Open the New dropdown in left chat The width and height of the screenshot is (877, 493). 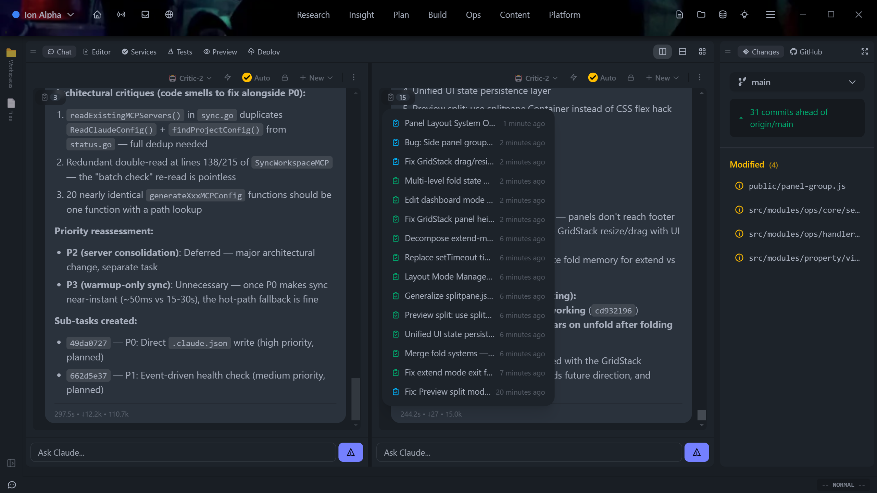[x=316, y=78]
